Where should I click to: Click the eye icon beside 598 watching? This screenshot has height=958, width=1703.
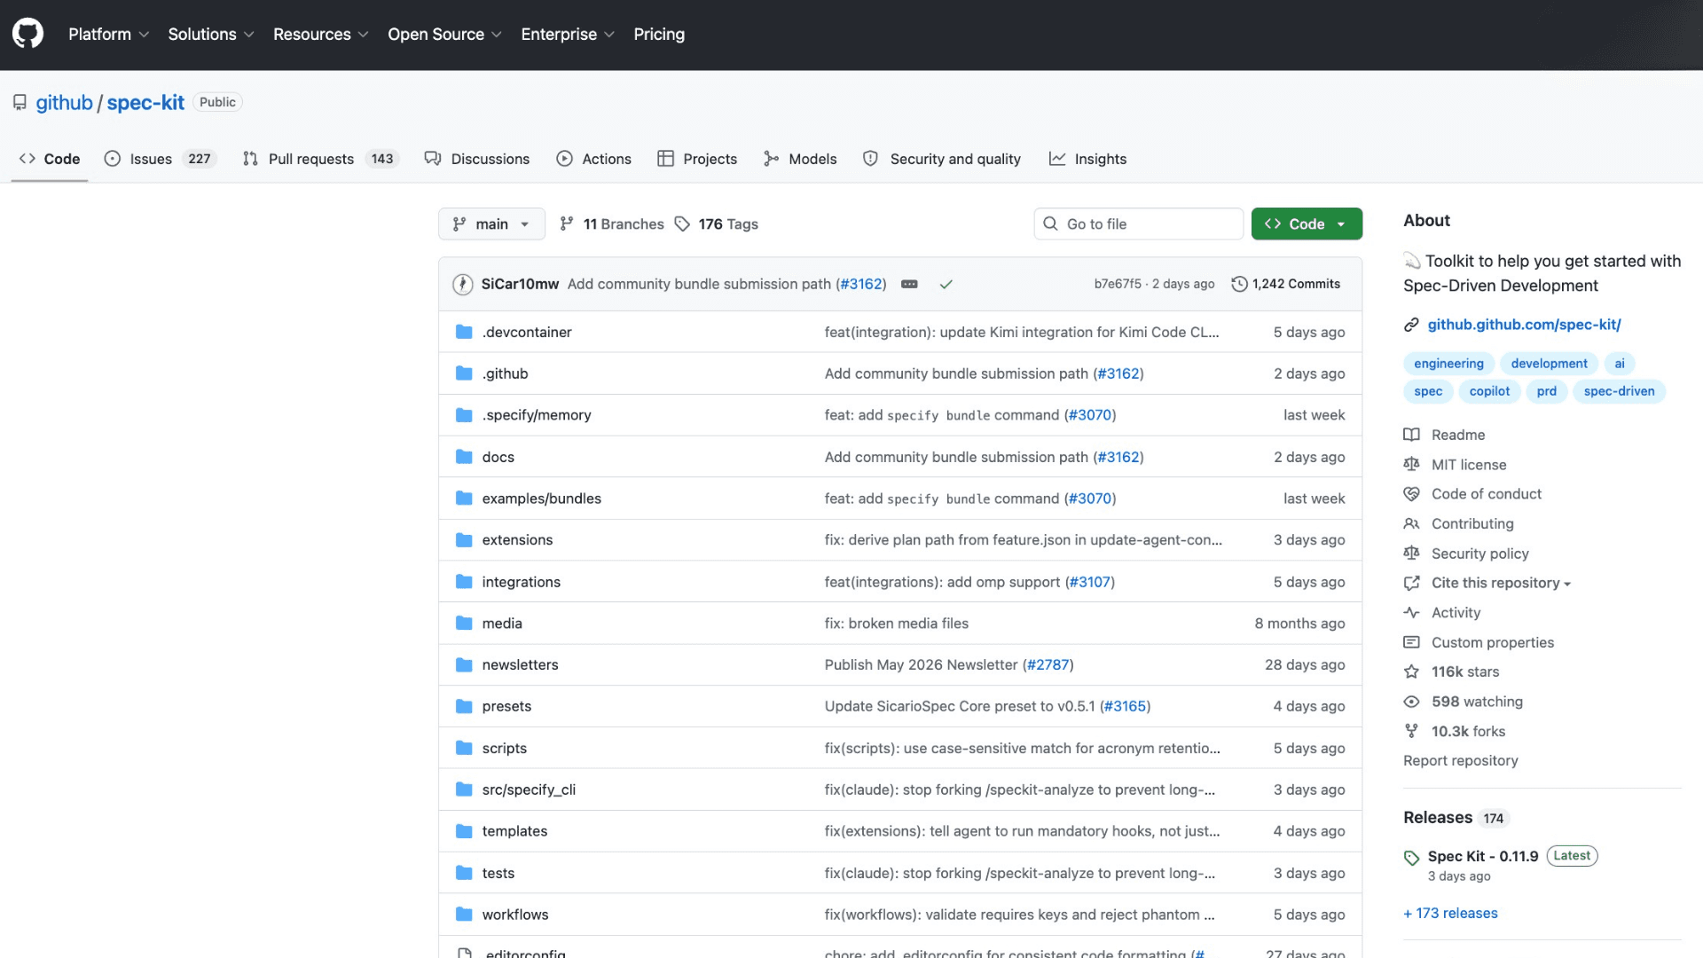tap(1411, 702)
